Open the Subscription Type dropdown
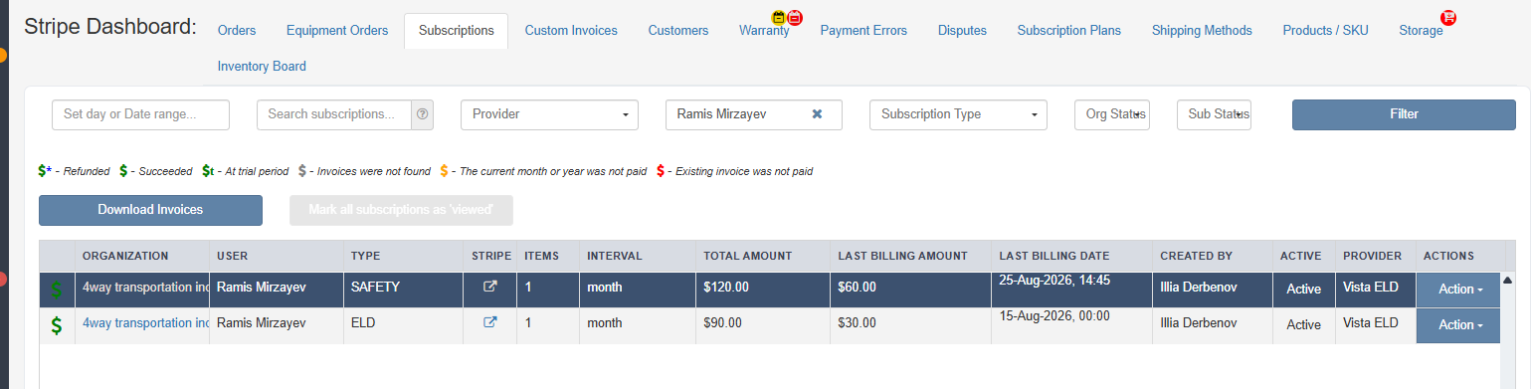Screen dimensions: 1531x389 click(x=958, y=114)
